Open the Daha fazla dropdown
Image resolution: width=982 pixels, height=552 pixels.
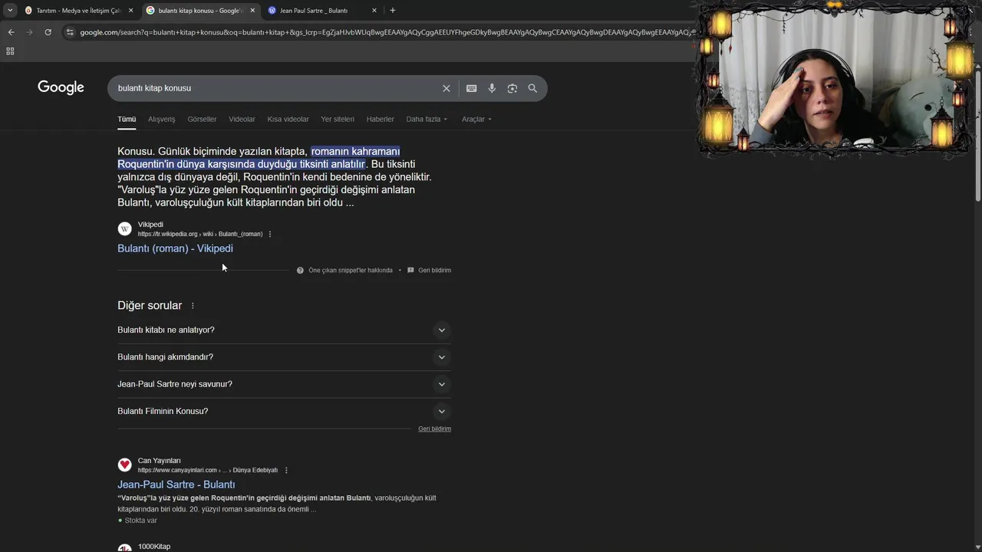(x=427, y=120)
